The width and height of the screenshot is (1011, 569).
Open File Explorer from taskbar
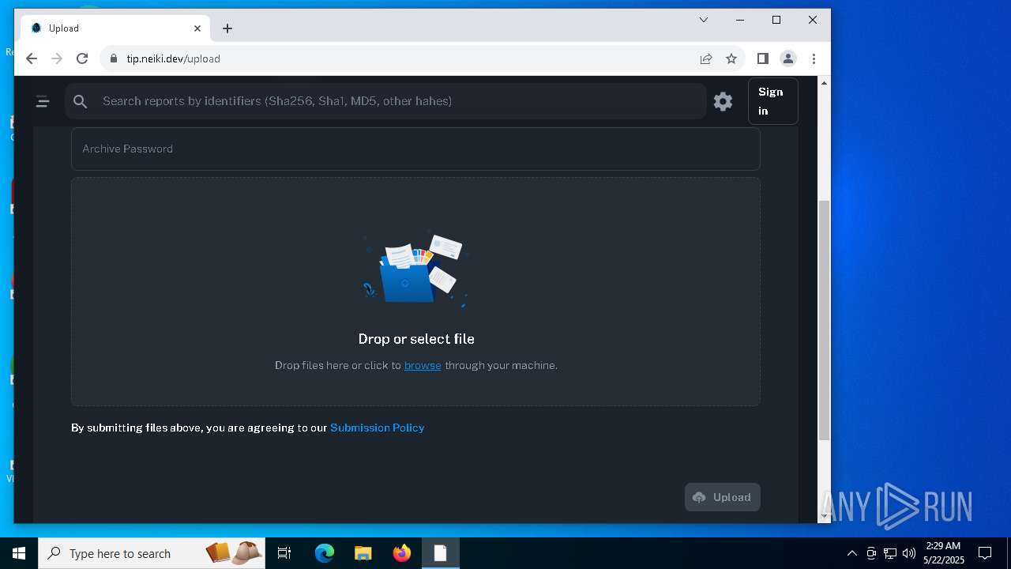click(363, 553)
